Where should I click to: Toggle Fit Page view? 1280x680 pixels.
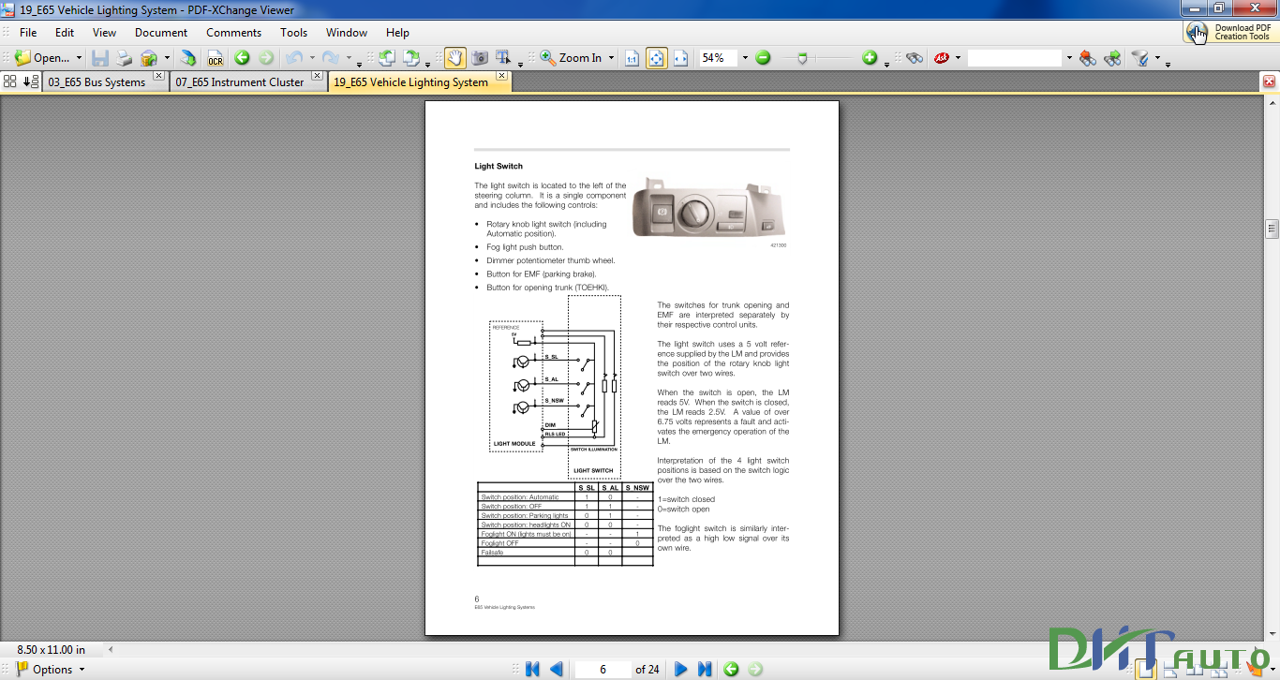pos(657,58)
